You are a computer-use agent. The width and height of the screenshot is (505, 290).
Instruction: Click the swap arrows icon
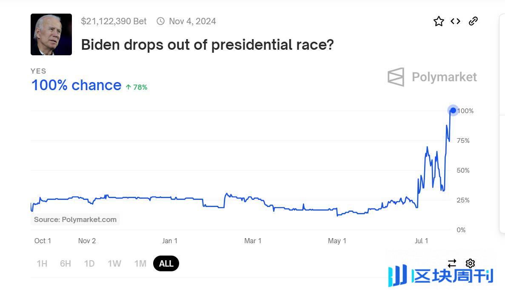click(x=452, y=263)
